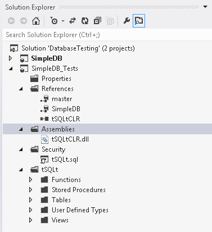
Task: Expand the Stored Procedures folder
Action: click(31, 190)
